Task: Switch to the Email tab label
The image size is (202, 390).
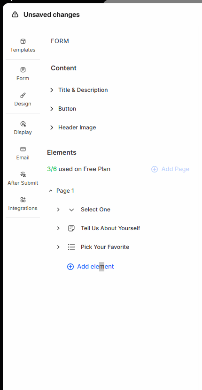Action: point(23,157)
